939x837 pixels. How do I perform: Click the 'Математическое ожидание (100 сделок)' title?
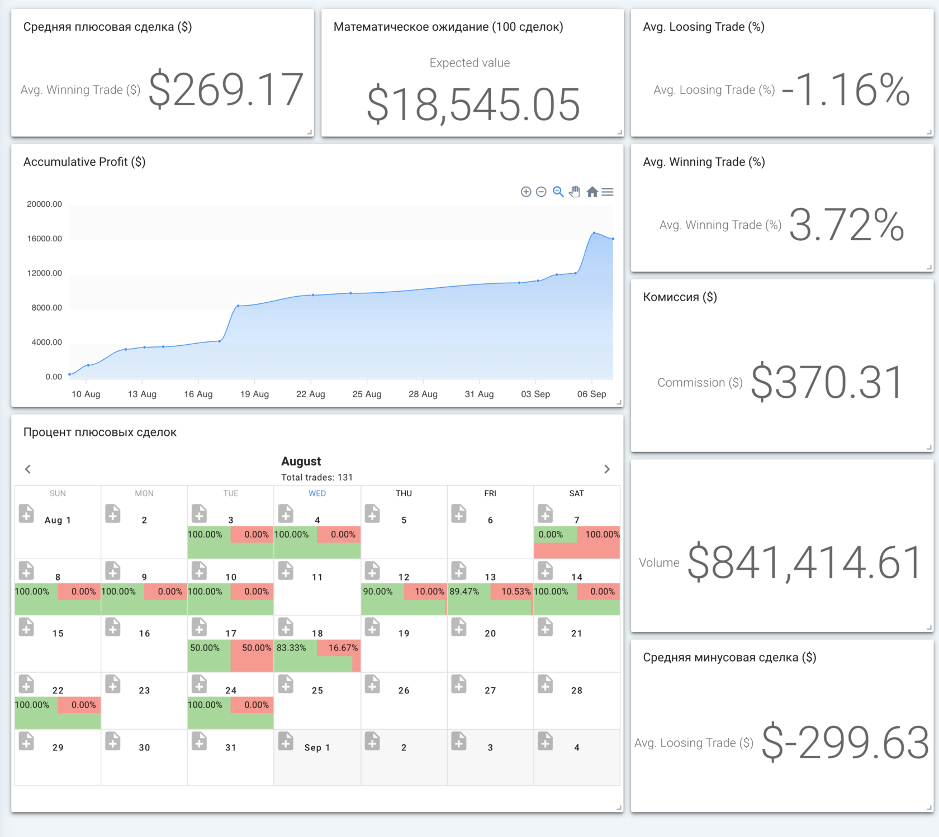coord(448,27)
